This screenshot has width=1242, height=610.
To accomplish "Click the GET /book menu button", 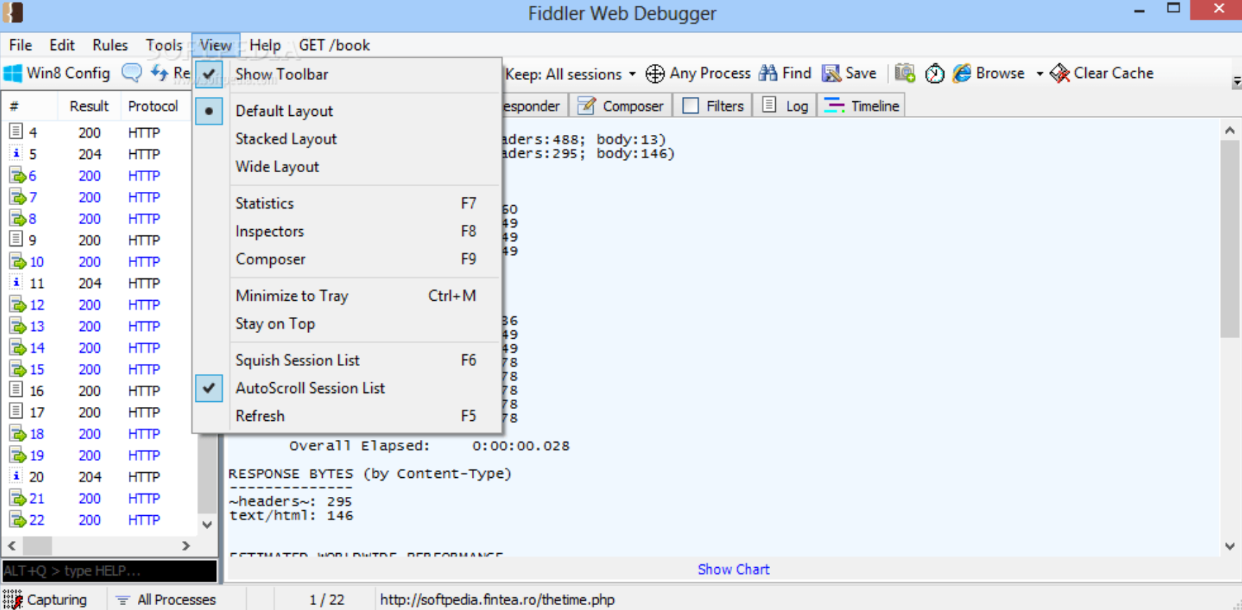I will 334,45.
